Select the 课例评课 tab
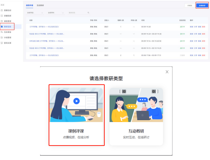The image size is (210, 160). (30, 5)
